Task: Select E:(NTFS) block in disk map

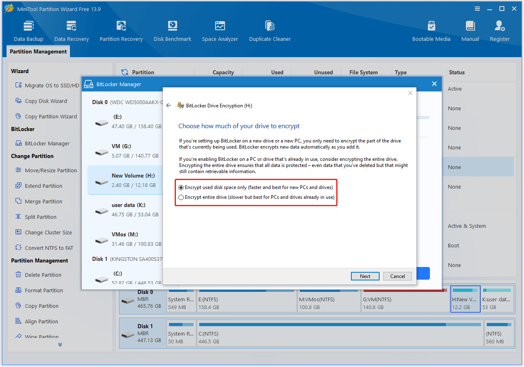Action: pyautogui.click(x=246, y=300)
